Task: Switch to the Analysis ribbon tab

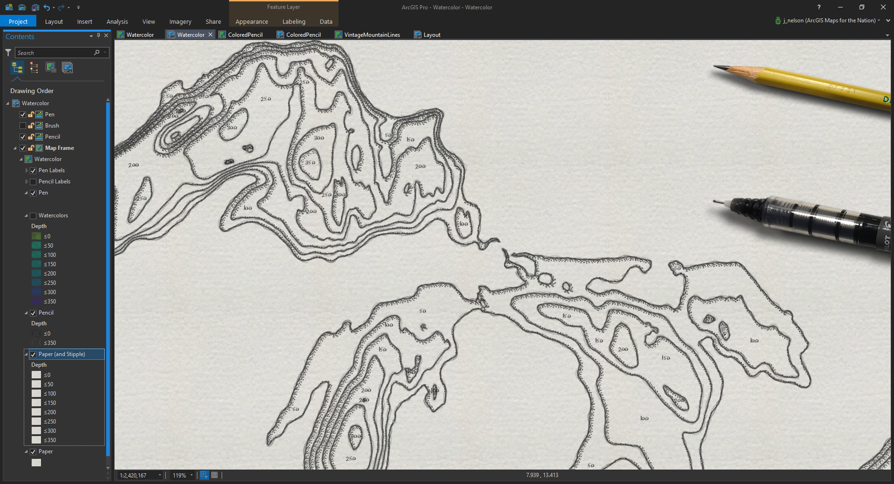Action: click(x=117, y=21)
